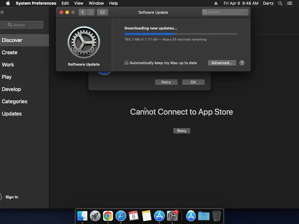Screen dimensions: 299x224
Task: Open help question mark button
Action: (242, 63)
